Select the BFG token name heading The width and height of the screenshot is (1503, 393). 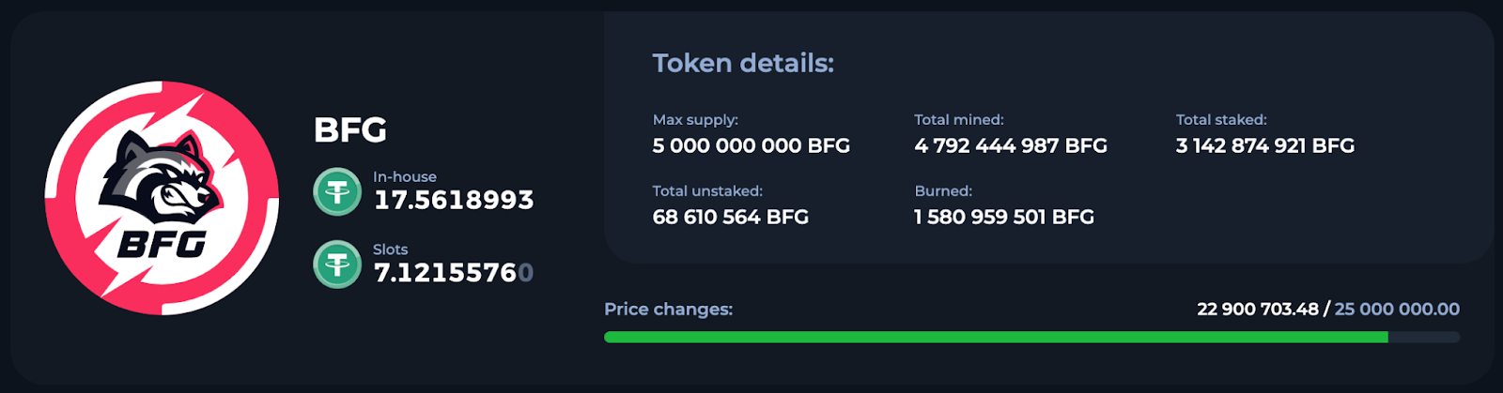[x=350, y=130]
